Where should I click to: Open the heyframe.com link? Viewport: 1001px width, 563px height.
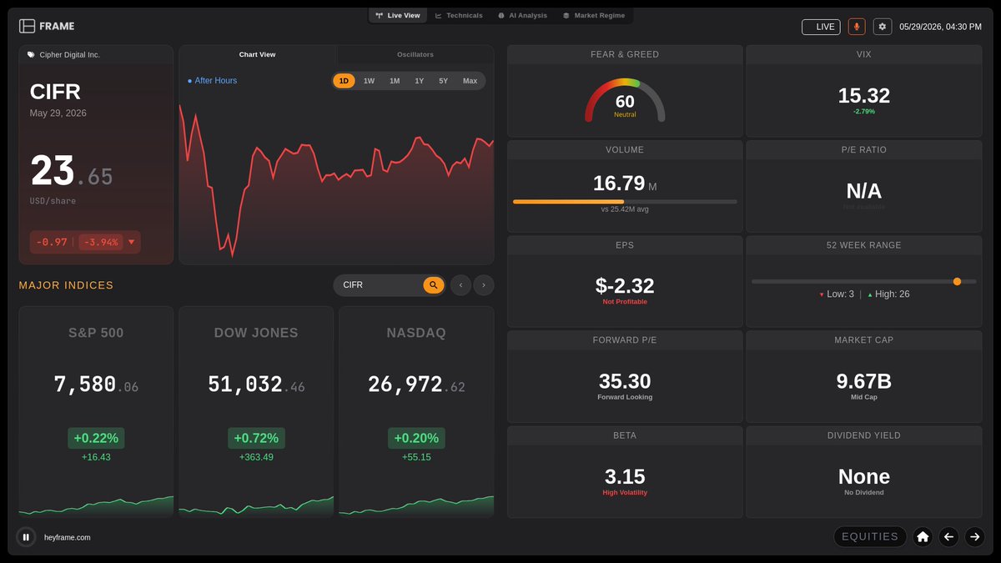[x=68, y=538]
